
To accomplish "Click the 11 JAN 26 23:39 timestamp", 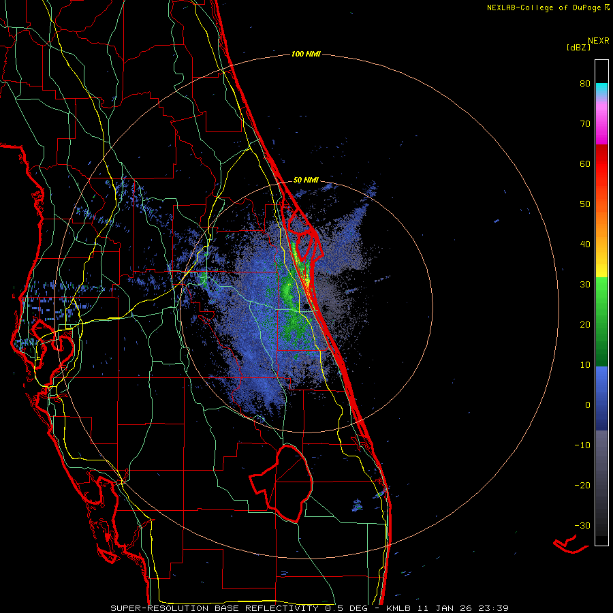I will pyautogui.click(x=464, y=608).
